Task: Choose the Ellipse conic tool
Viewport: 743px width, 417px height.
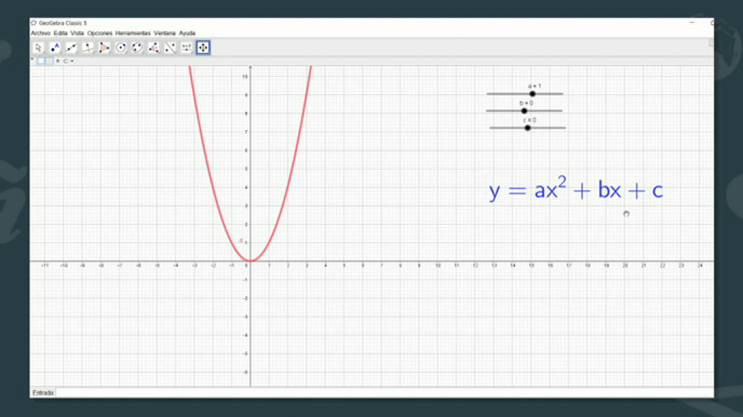Action: point(137,48)
